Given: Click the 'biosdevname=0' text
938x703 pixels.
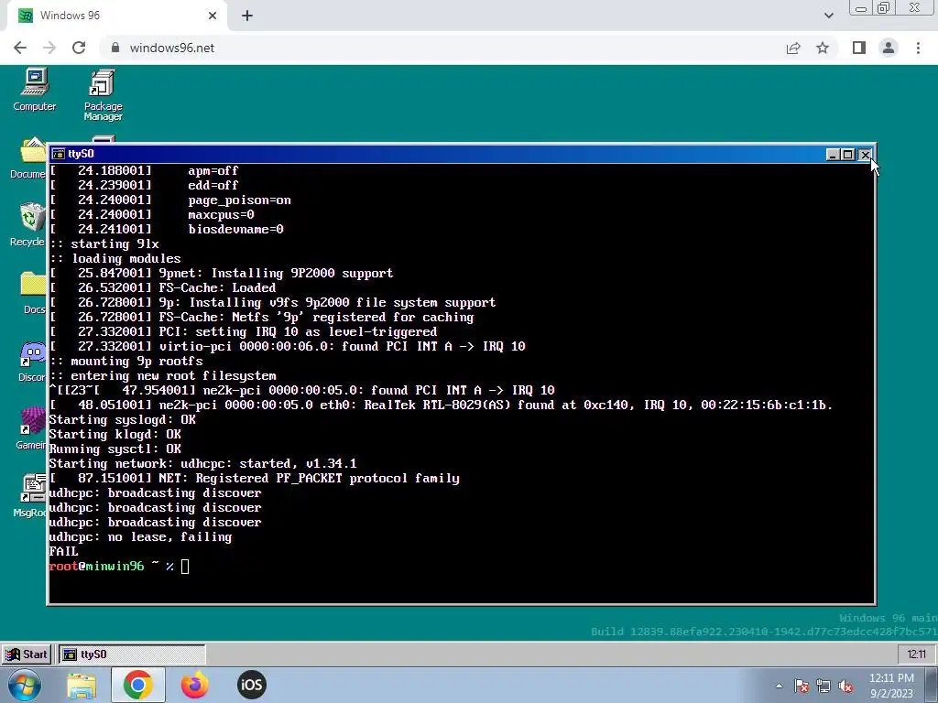Looking at the screenshot, I should coord(235,229).
